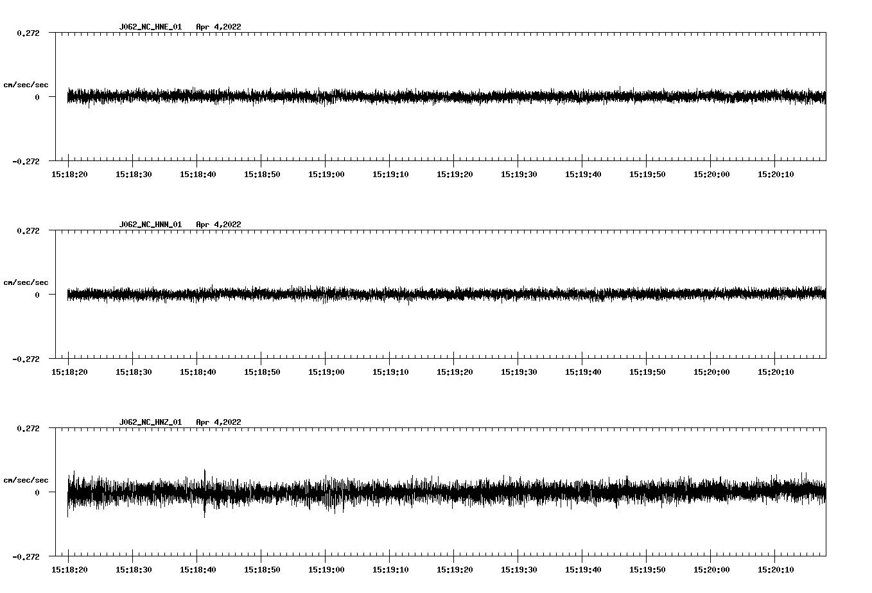This screenshot has height=593, width=872.
Task: Select the Apr 4,2022 date above HNE plot
Action: click(219, 27)
